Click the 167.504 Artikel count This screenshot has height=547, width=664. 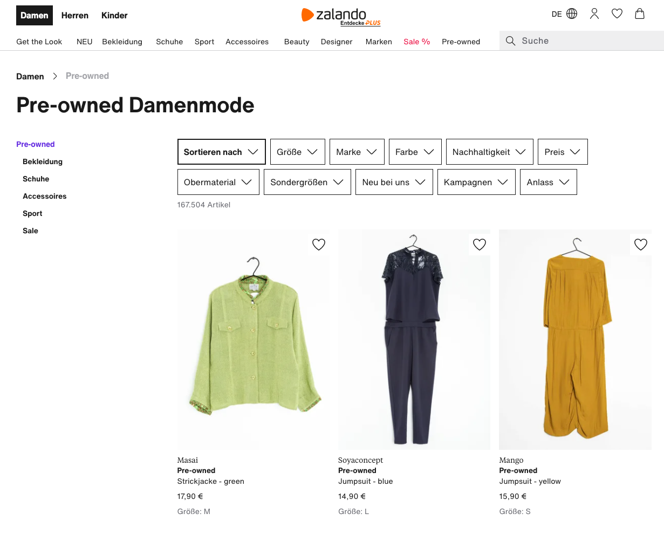coord(204,205)
